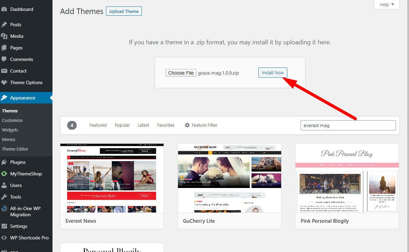Click the Posts pushpin icon
This screenshot has width=409, height=252.
point(4,25)
